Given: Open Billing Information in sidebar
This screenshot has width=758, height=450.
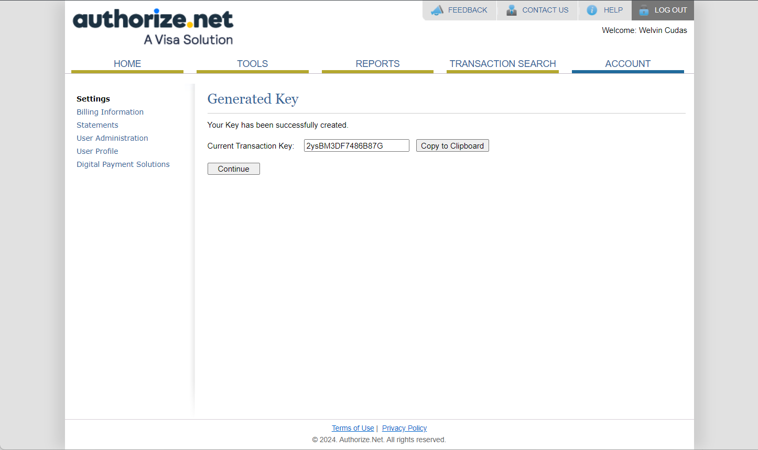Looking at the screenshot, I should point(110,112).
